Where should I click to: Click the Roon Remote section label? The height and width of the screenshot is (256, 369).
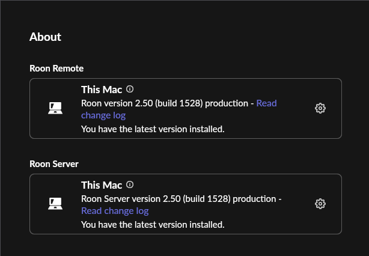[56, 69]
